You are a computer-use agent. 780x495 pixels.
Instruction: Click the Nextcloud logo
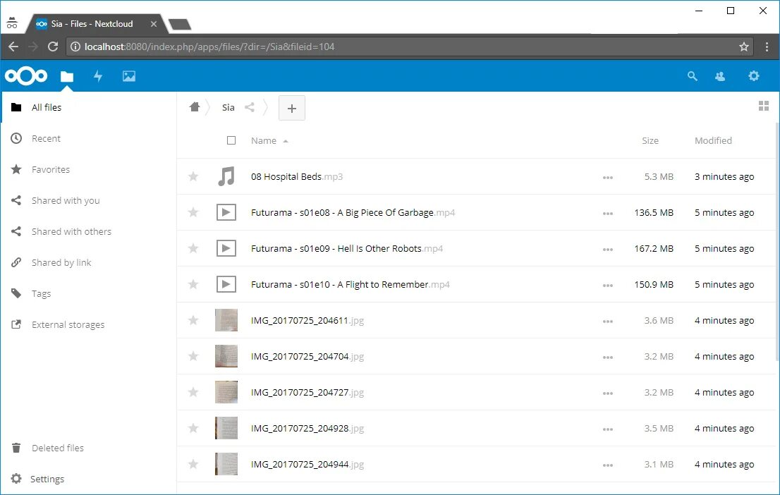click(26, 76)
